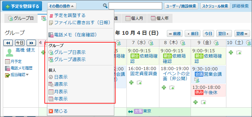Go to 翌日
This screenshot has width=252, height=117.
click(224, 34)
